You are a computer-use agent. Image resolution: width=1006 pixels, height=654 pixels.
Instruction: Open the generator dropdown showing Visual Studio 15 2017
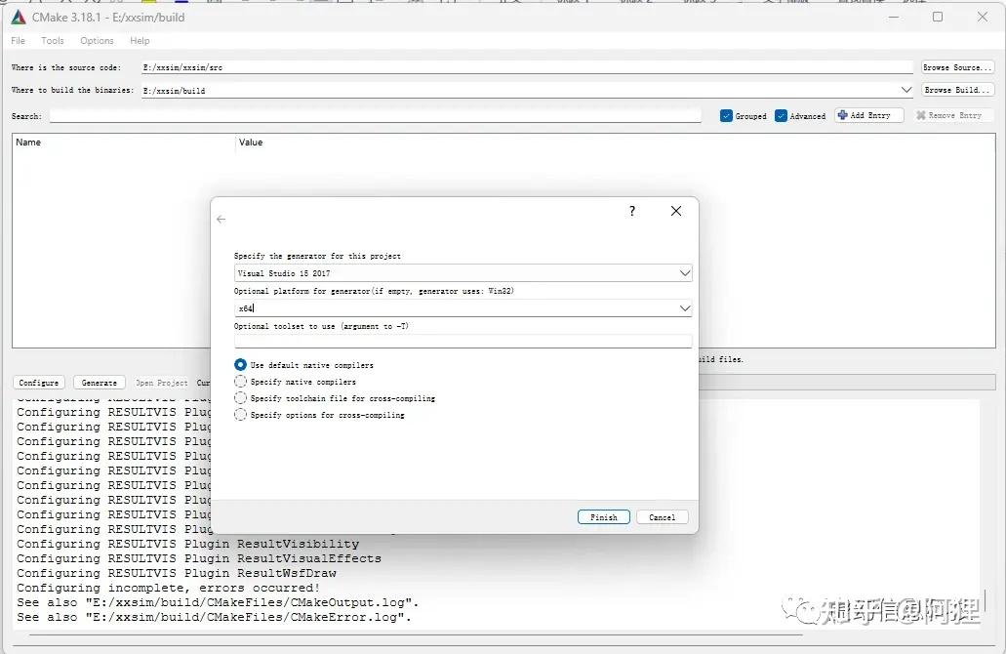tap(684, 272)
